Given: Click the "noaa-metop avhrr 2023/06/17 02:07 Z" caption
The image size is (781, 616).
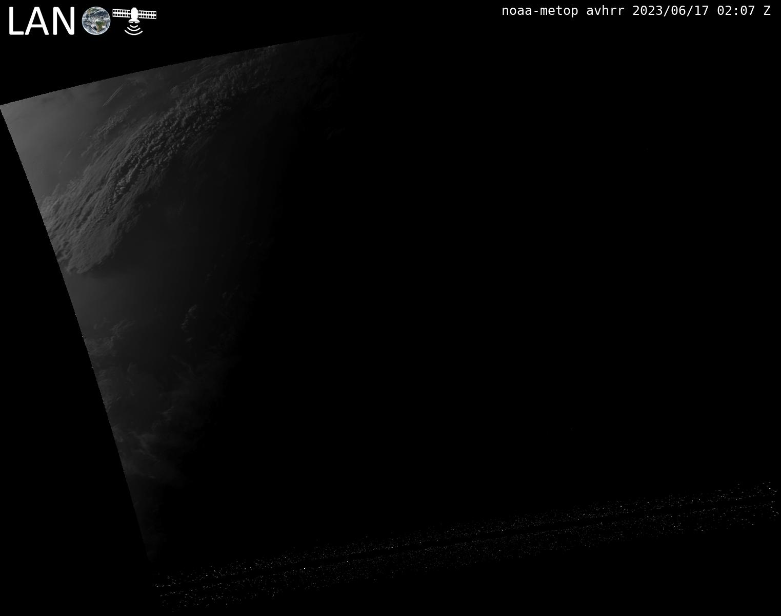Looking at the screenshot, I should (x=636, y=11).
